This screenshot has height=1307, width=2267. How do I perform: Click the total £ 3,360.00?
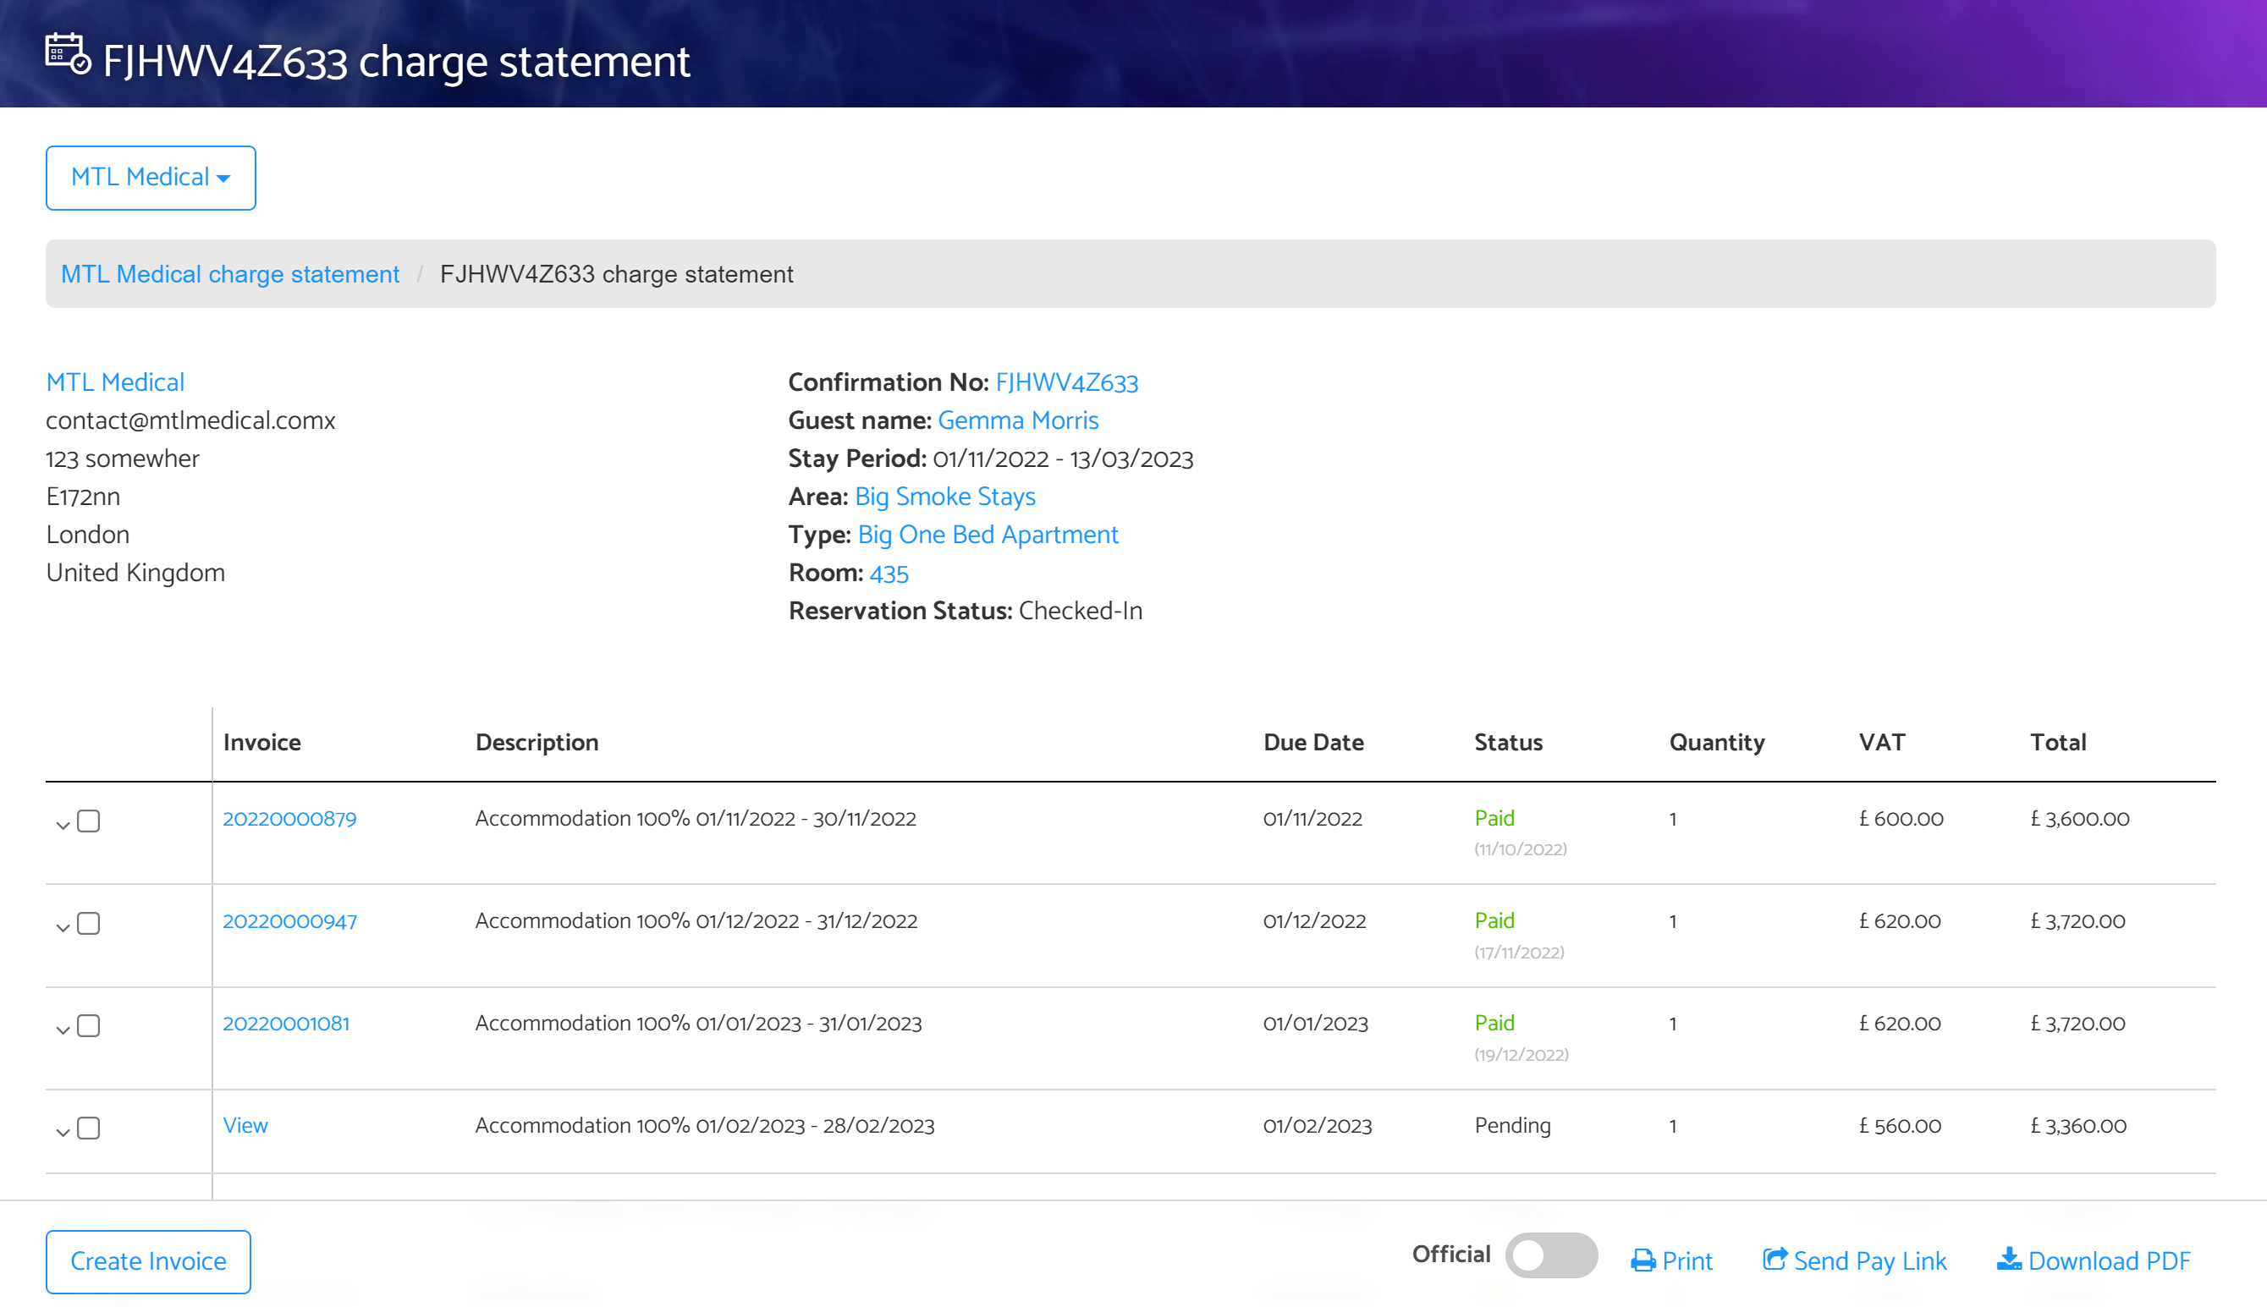click(2077, 1126)
